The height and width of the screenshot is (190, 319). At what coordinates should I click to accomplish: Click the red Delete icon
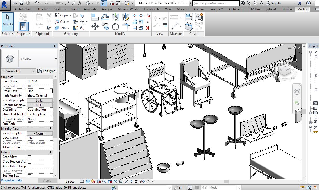click(x=148, y=28)
